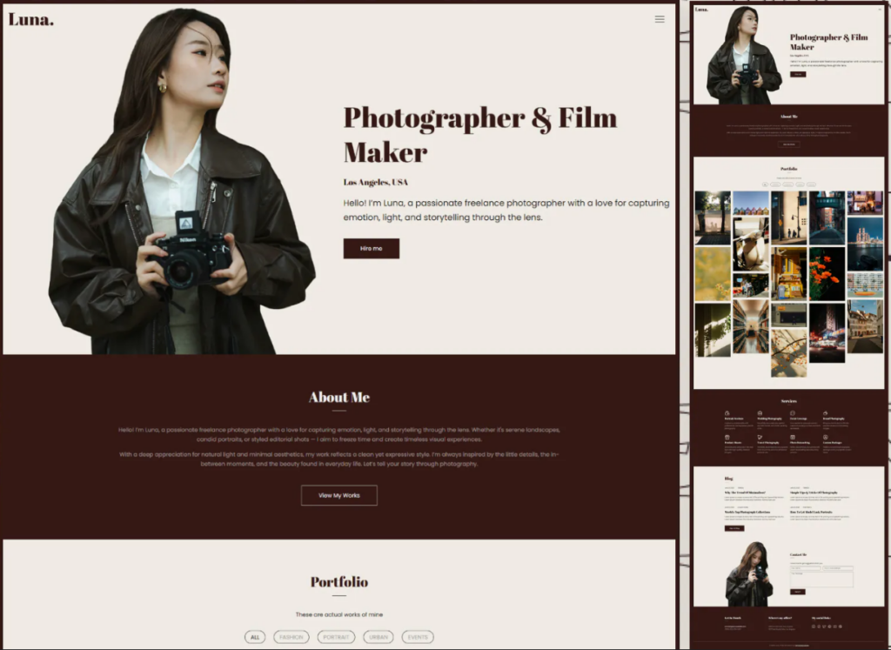Viewport: 891px width, 650px height.
Task: Click the large 'About Me' heading
Action: [x=339, y=397]
